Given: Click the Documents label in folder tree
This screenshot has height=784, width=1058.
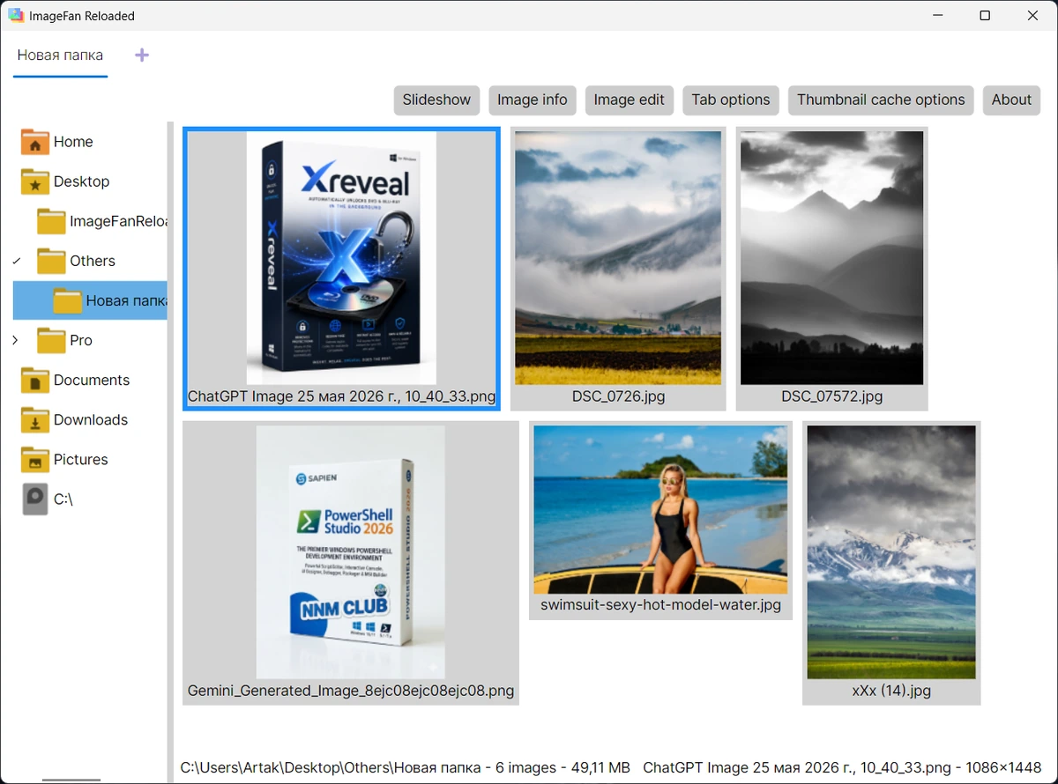Looking at the screenshot, I should tap(92, 380).
